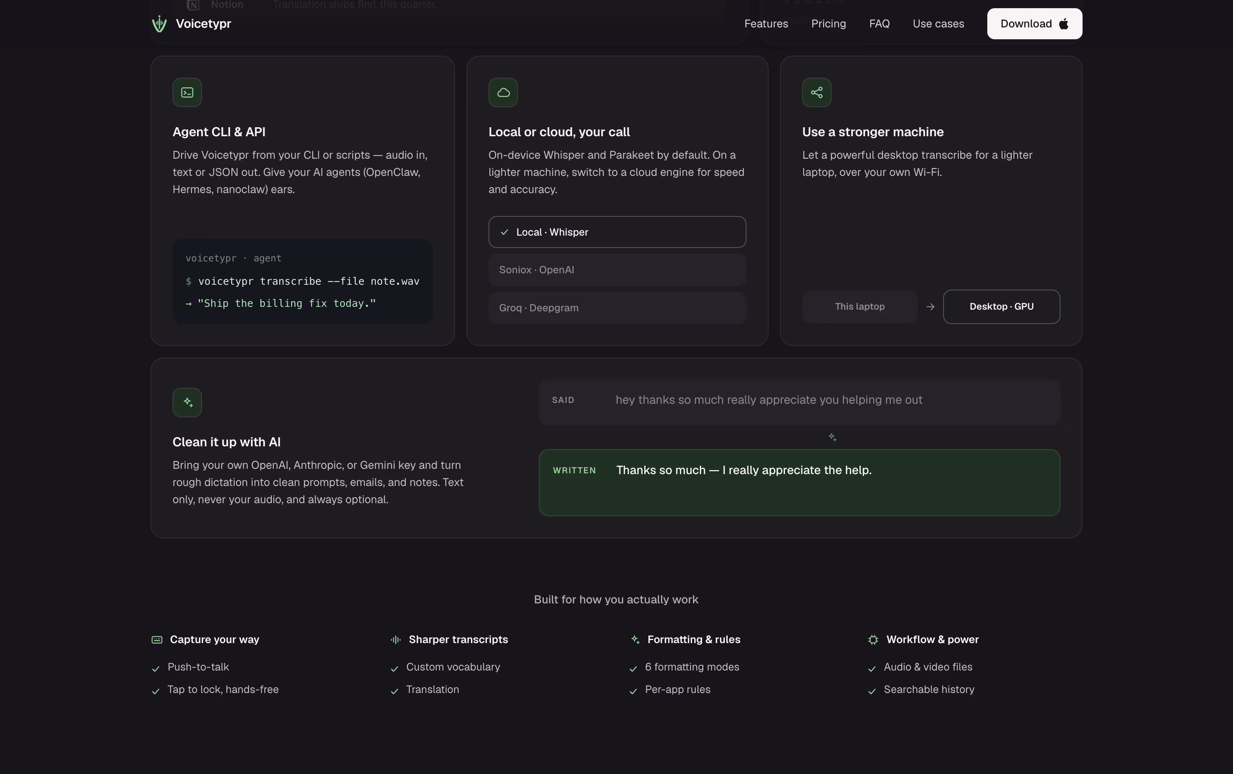Click the Searchable history list item
The width and height of the screenshot is (1233, 774).
[929, 690]
